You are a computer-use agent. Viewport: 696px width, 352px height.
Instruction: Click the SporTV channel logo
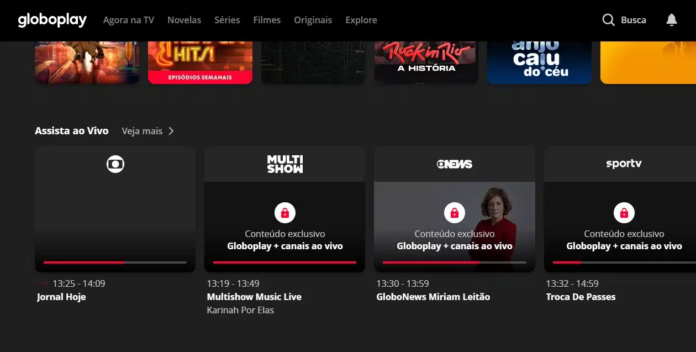tap(624, 164)
